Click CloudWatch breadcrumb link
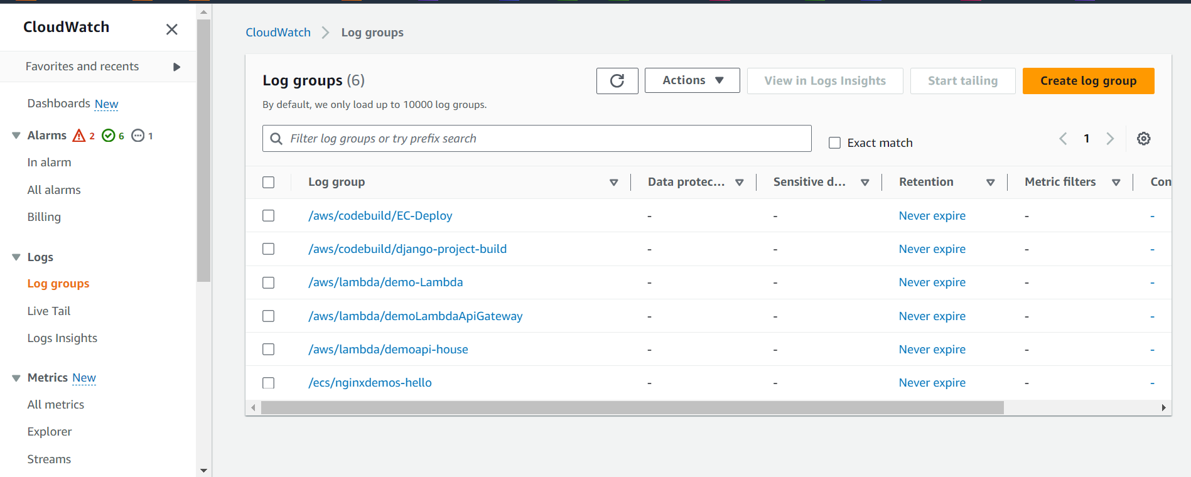 278,33
